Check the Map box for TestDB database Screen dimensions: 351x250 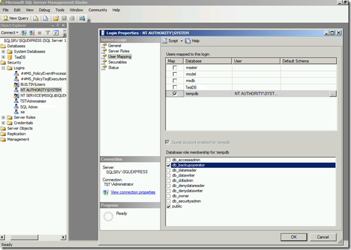(x=175, y=87)
